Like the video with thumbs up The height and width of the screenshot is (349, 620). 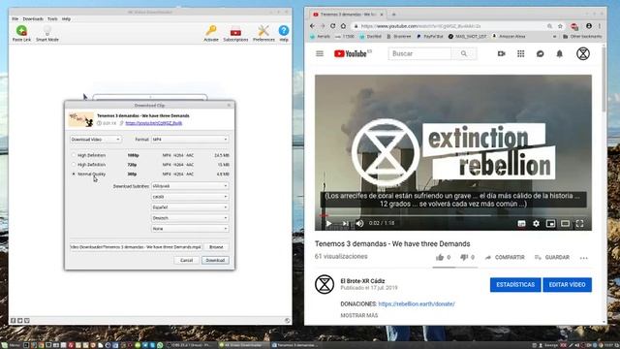pyautogui.click(x=440, y=257)
